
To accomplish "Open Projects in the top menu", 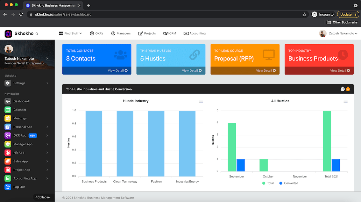I will 147,33.
